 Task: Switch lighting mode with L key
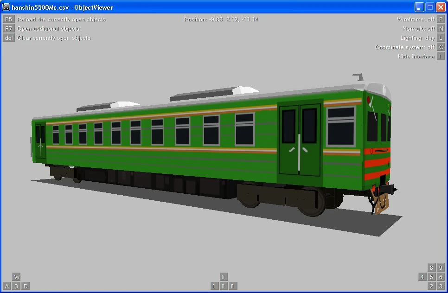click(441, 38)
